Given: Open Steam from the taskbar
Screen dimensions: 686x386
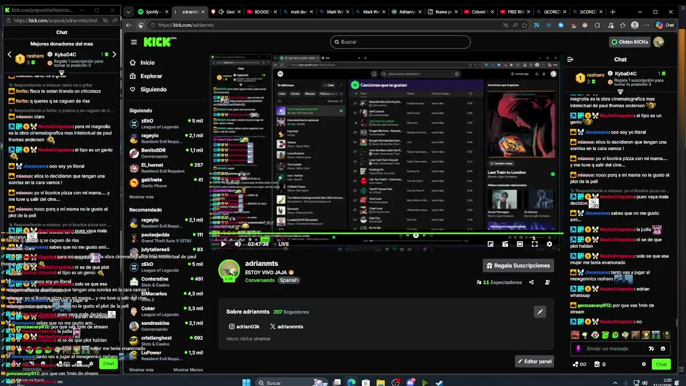Looking at the screenshot, I should 439,383.
